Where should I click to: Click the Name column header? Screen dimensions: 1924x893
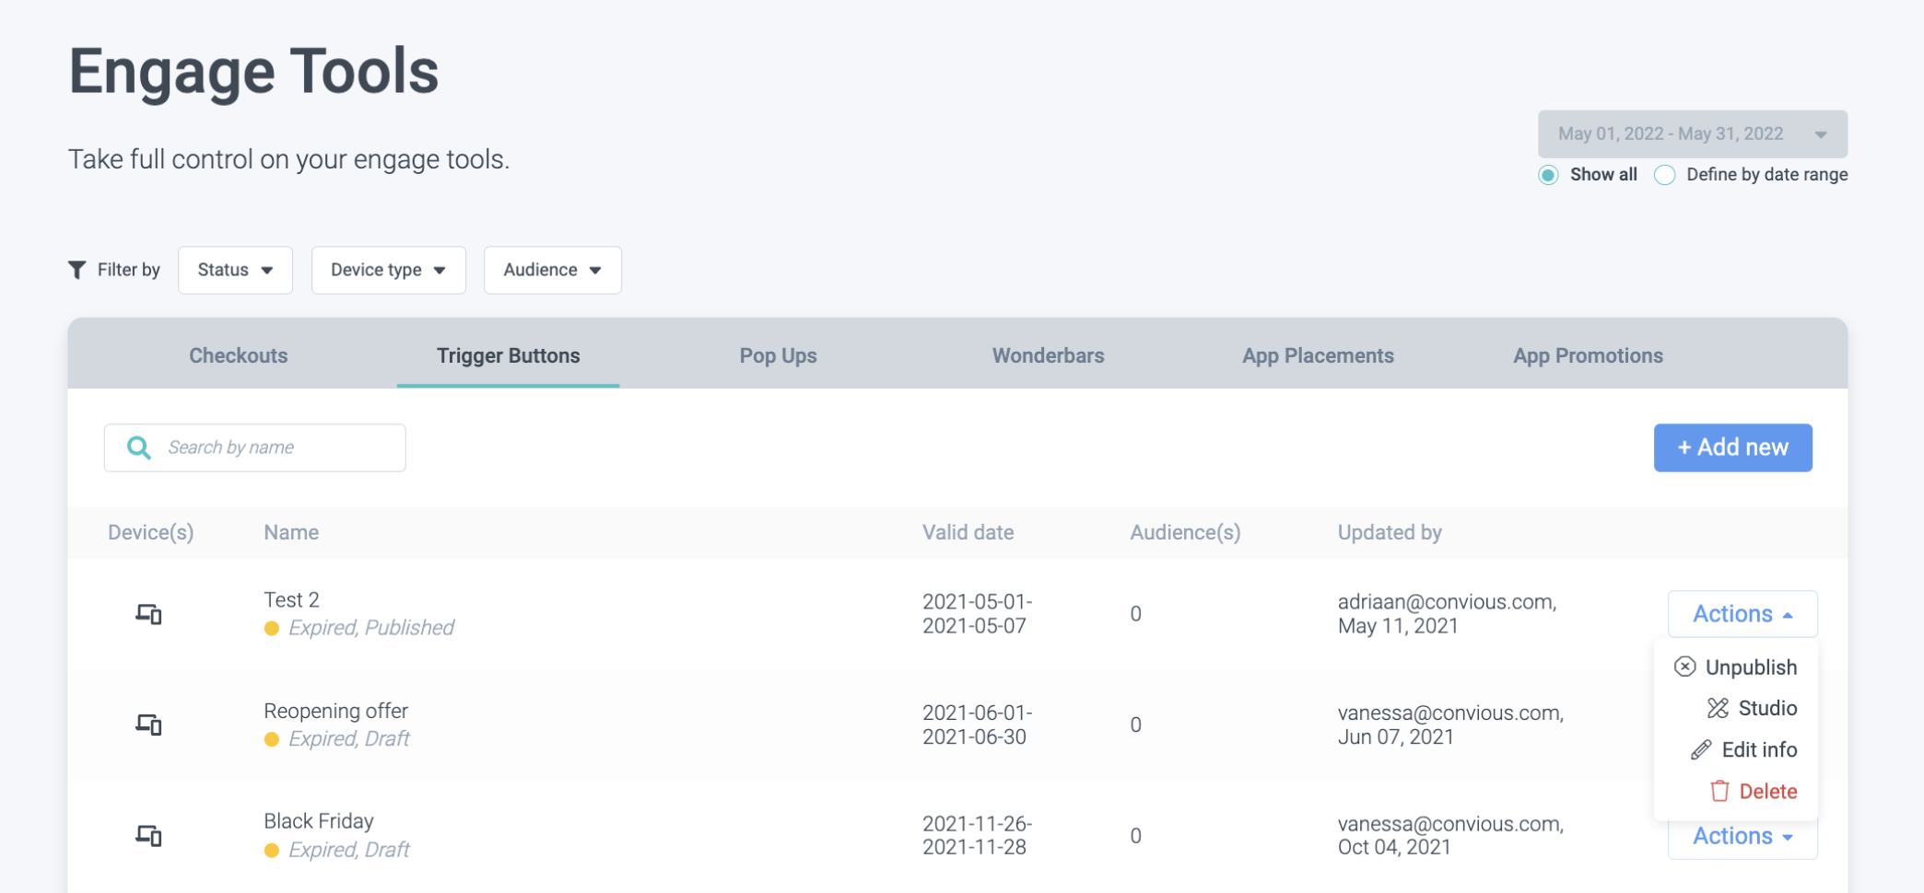coord(291,532)
